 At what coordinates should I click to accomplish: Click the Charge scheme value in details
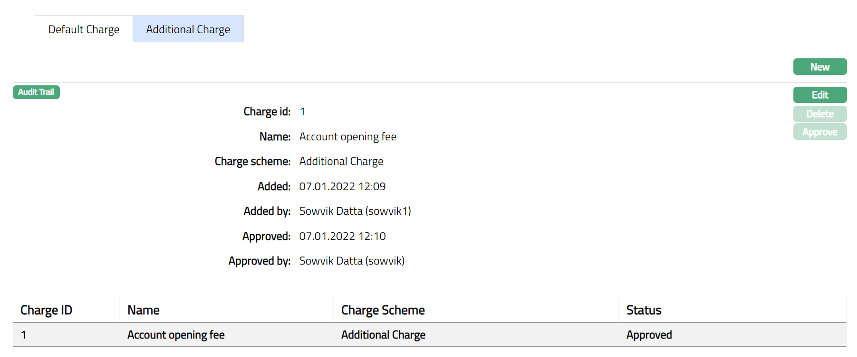341,161
